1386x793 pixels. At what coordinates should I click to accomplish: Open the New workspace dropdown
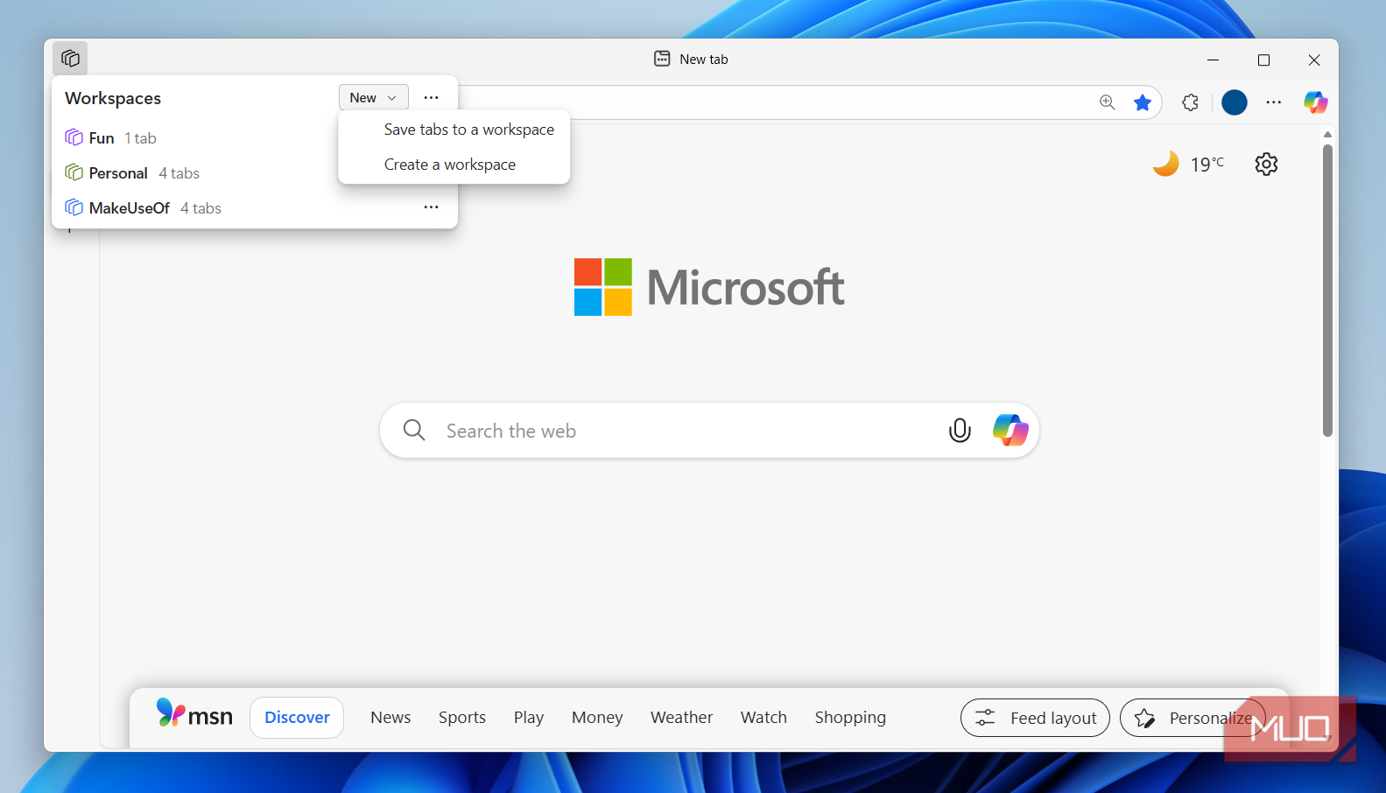pyautogui.click(x=374, y=98)
